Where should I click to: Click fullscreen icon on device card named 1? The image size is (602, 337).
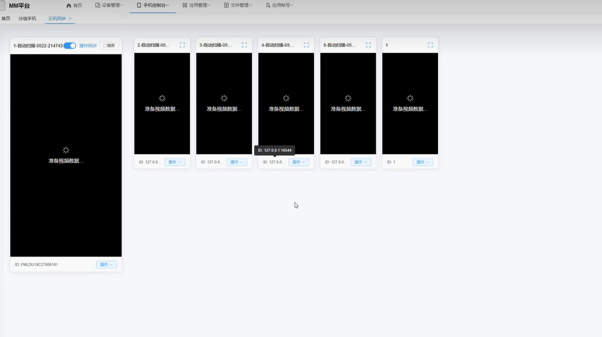[x=430, y=45]
